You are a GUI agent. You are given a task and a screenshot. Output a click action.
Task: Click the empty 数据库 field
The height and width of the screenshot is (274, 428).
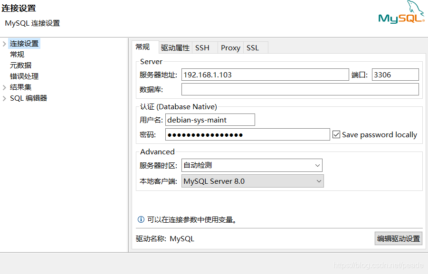300,89
